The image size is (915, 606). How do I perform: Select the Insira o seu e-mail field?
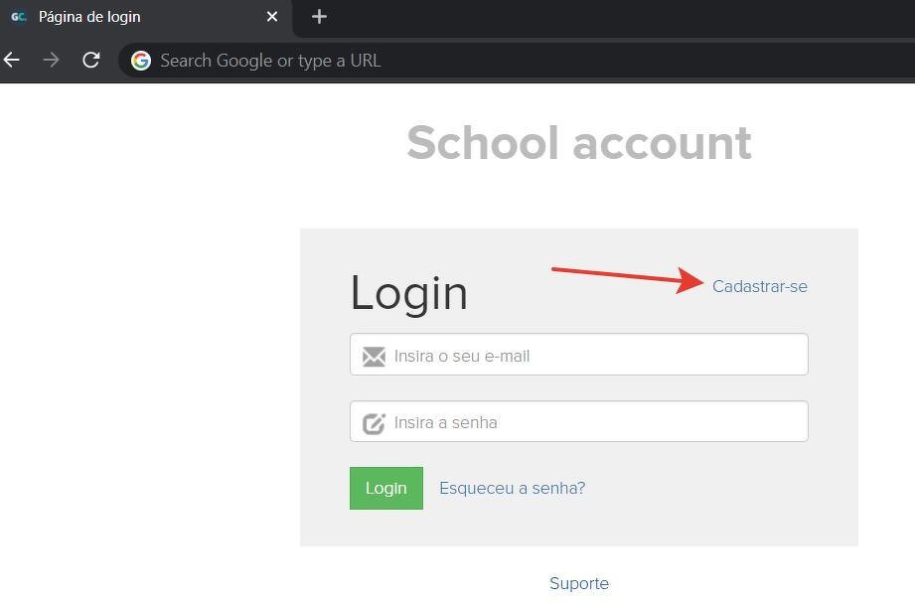[x=596, y=356]
